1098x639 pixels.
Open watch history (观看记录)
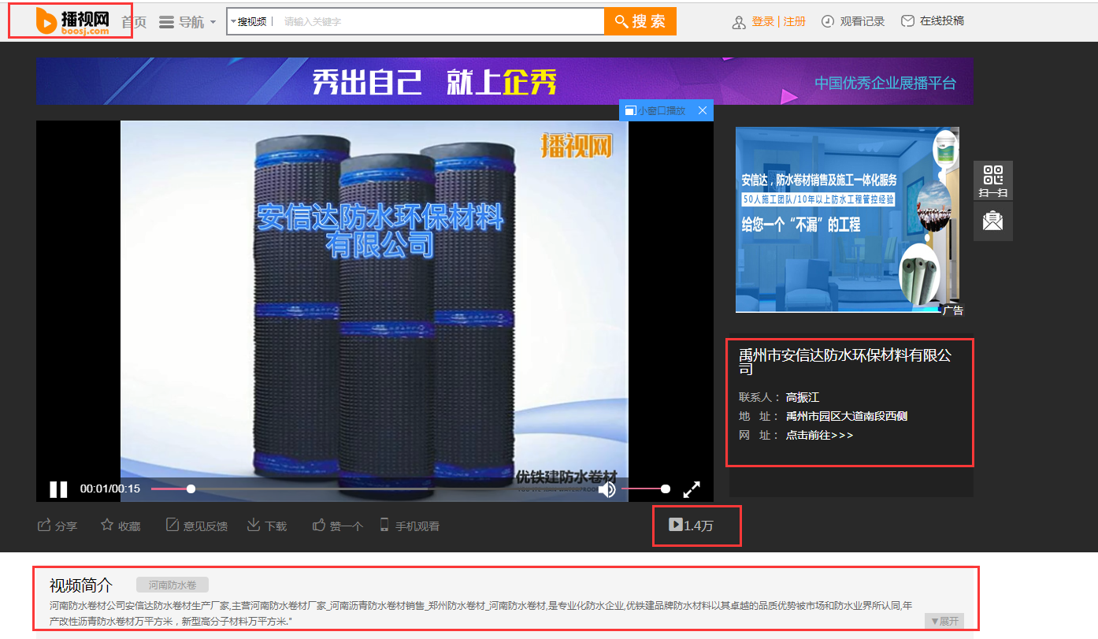tap(853, 21)
